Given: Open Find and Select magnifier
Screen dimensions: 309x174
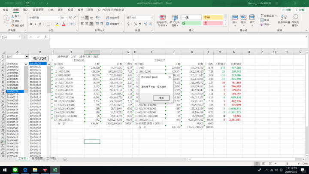Looking at the screenshot, I should tap(295, 20).
